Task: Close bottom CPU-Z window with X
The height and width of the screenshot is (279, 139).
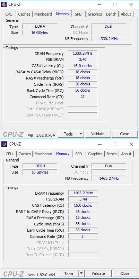Action: (131, 144)
